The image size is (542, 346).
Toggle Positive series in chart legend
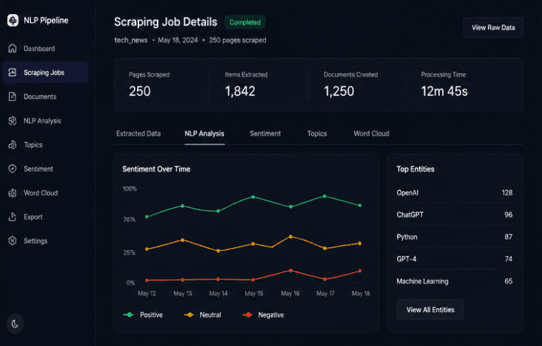(143, 315)
